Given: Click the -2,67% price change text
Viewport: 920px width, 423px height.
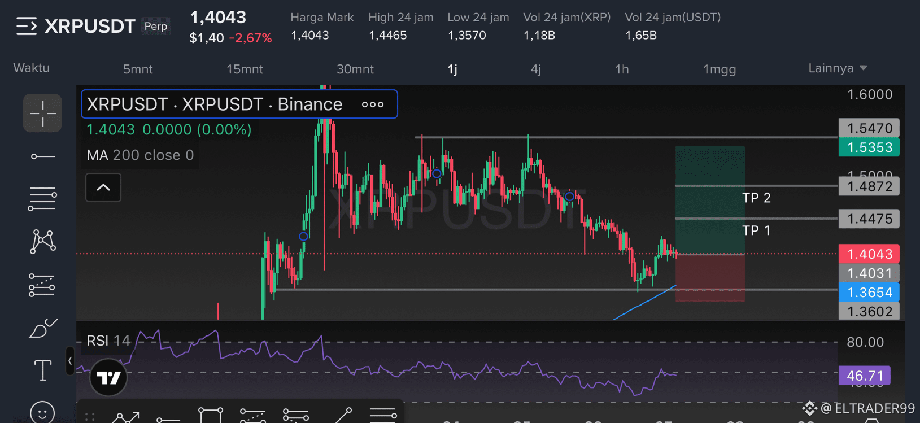Looking at the screenshot, I should coord(251,38).
